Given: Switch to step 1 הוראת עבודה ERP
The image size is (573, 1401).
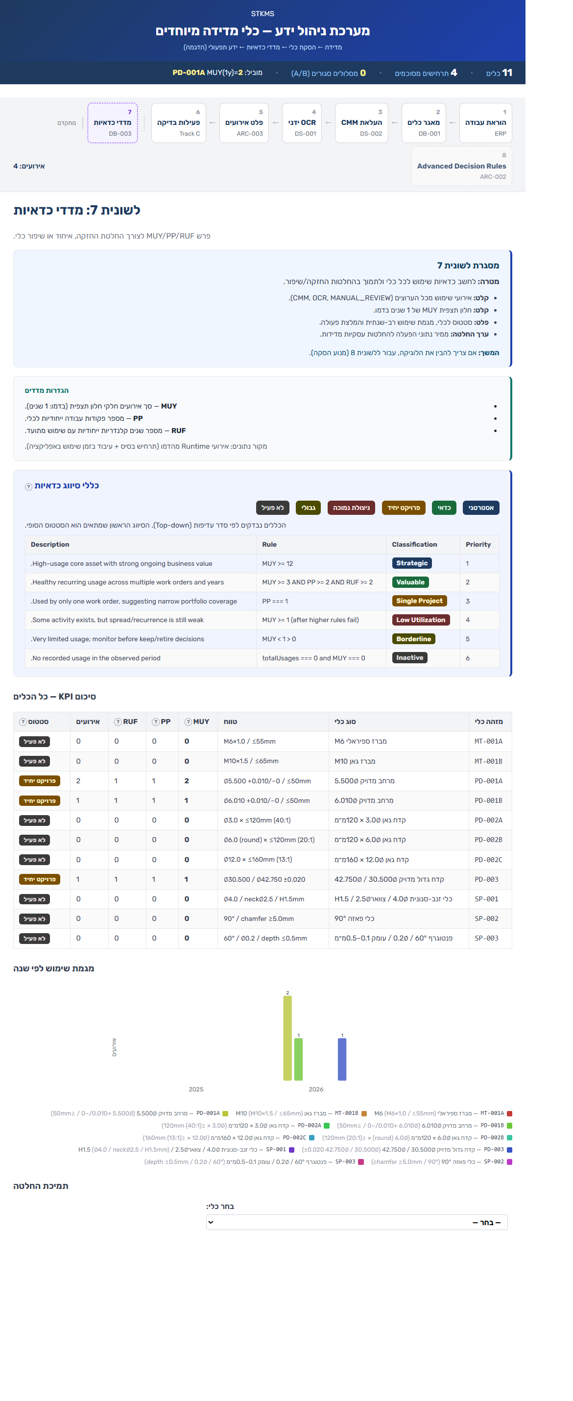Looking at the screenshot, I should (485, 123).
